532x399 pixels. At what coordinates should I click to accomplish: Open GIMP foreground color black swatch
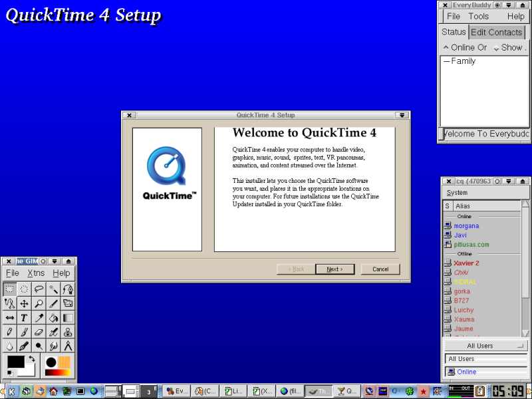pyautogui.click(x=15, y=361)
